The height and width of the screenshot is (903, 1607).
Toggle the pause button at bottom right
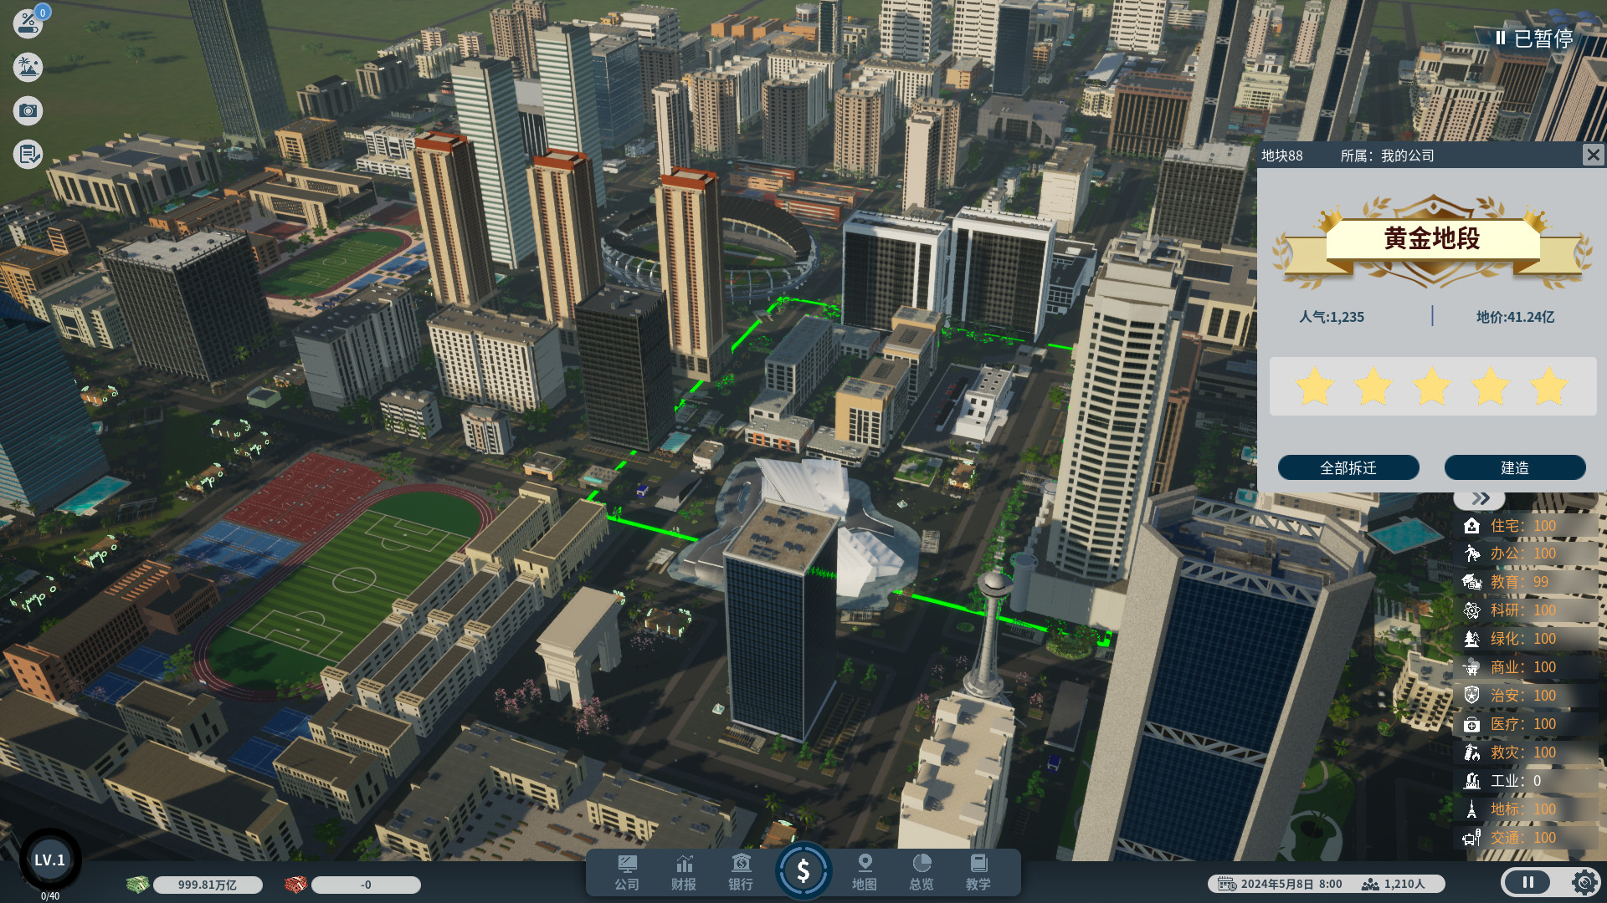click(x=1528, y=882)
